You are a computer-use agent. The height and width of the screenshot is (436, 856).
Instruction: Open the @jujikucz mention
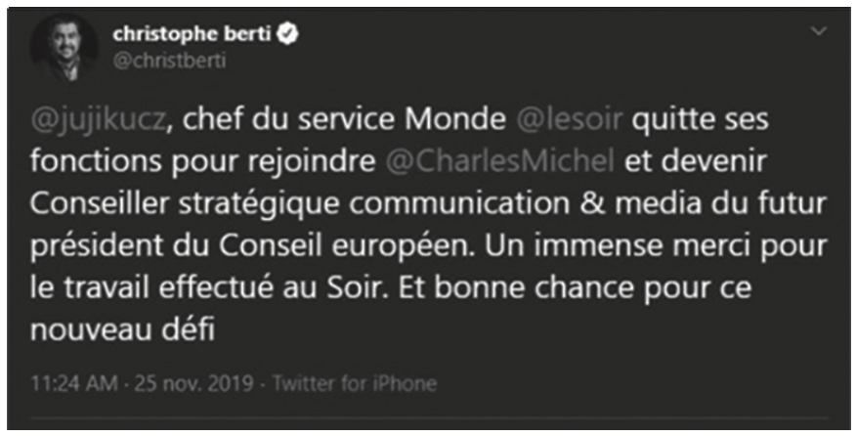pos(97,121)
